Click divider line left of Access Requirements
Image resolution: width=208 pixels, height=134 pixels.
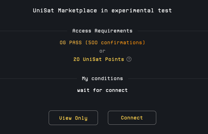33,31
